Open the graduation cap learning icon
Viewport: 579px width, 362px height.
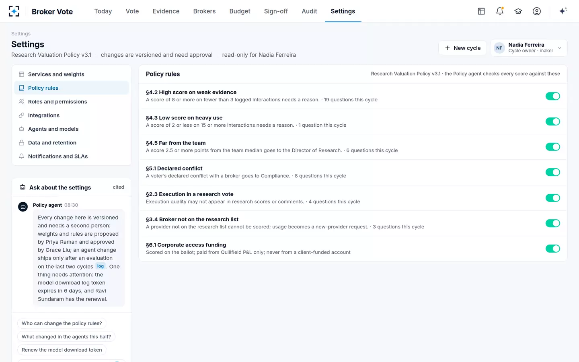pyautogui.click(x=518, y=11)
